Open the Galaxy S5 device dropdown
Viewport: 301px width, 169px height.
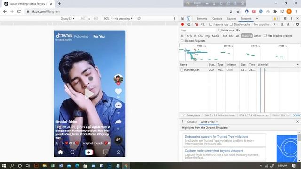click(67, 19)
